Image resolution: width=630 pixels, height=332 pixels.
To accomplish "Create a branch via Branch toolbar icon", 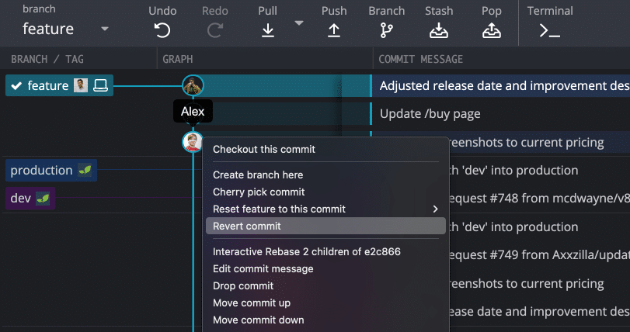I will coord(387,30).
